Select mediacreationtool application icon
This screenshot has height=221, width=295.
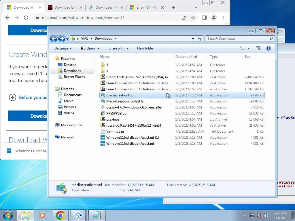(x=103, y=95)
